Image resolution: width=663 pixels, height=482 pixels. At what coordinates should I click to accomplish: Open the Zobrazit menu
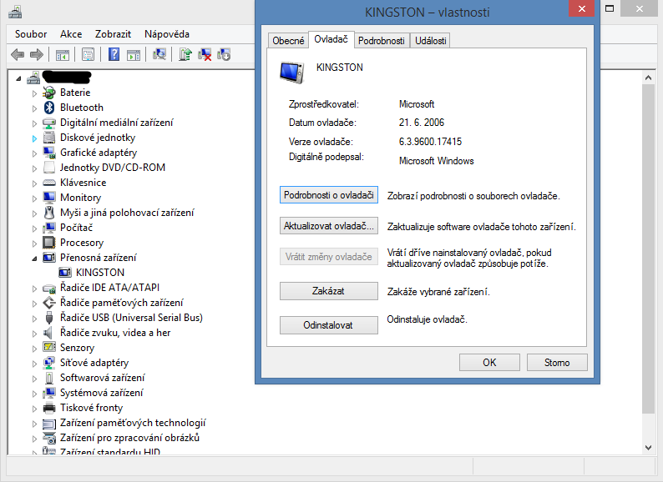(x=113, y=34)
